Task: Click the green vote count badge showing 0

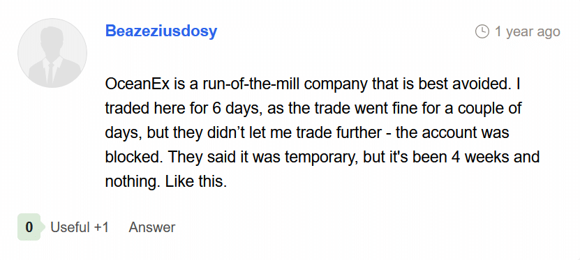Action: (29, 227)
